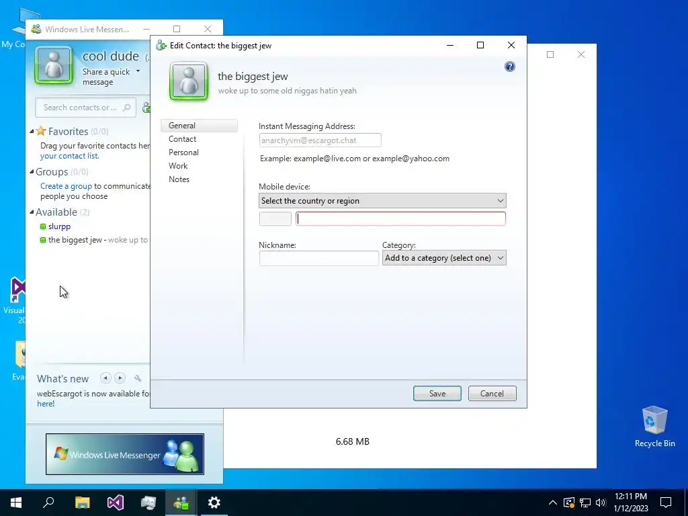Click the security warning tray icon
Viewport: 688px width, 516px height.
(x=568, y=503)
